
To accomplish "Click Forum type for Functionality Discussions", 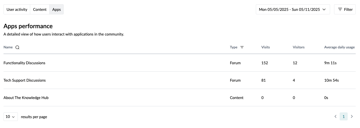I will [235, 63].
